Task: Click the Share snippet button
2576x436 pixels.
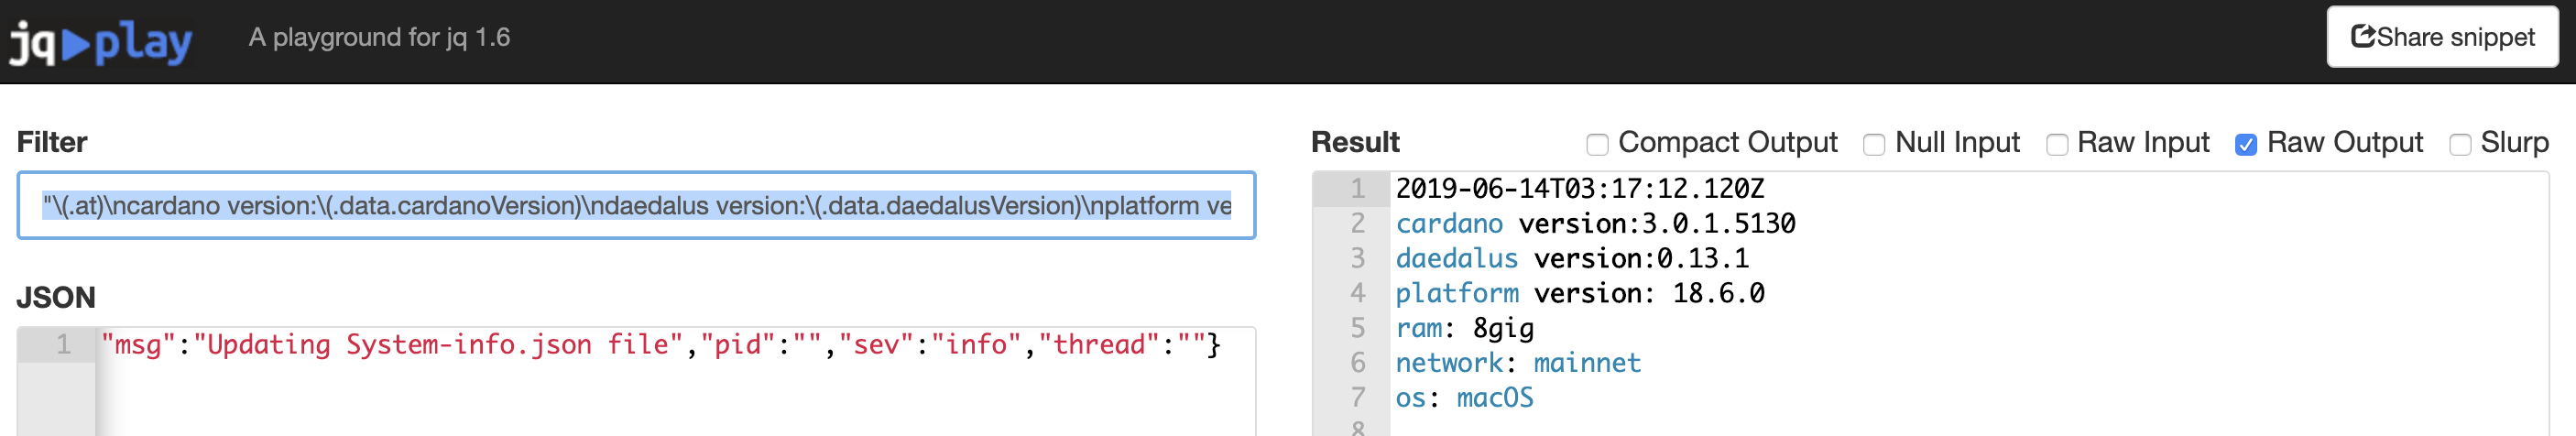Action: pos(2441,38)
